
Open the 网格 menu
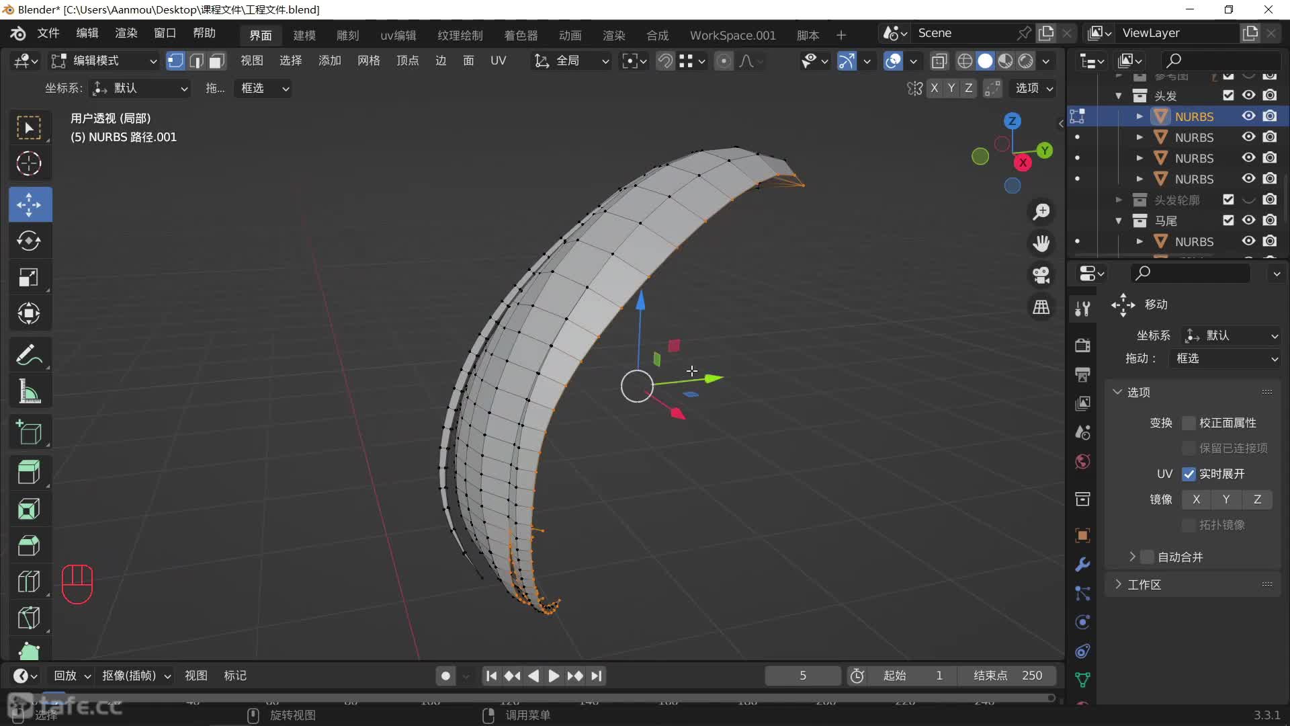point(368,61)
